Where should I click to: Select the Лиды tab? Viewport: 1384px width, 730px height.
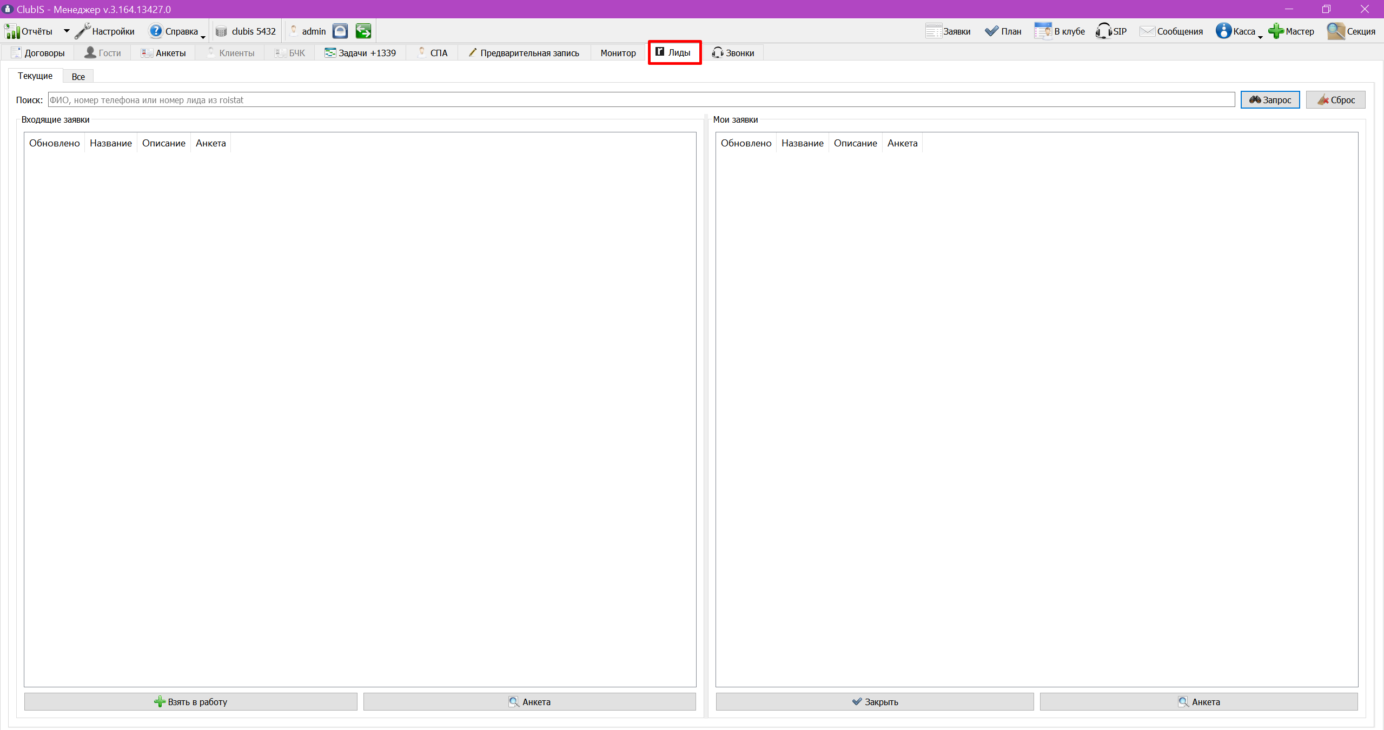[674, 52]
